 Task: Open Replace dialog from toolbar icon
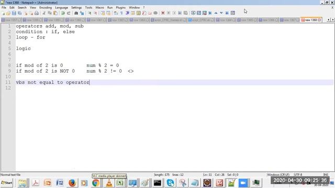click(x=82, y=13)
